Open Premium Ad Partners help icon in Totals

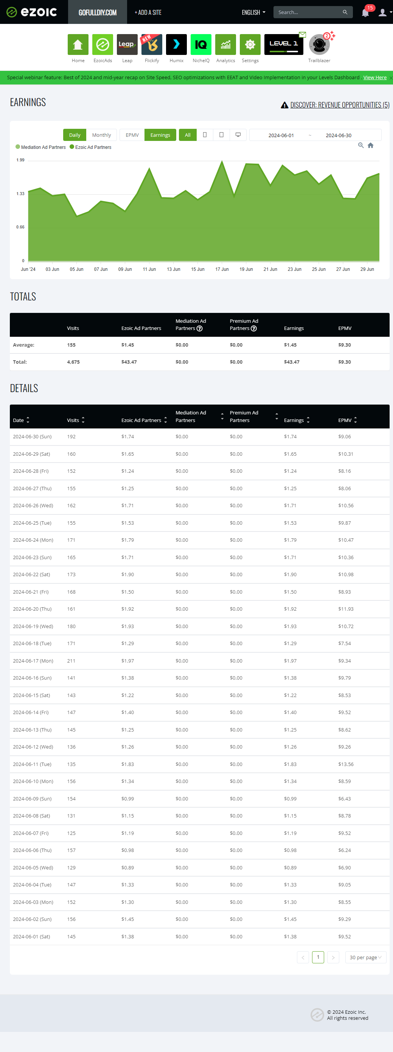coord(254,328)
